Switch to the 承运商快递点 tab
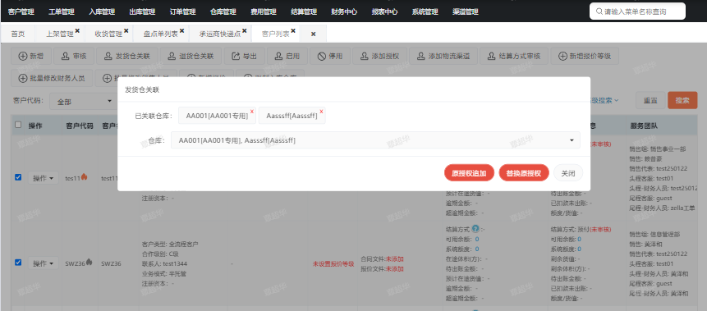The image size is (707, 311). click(x=219, y=34)
